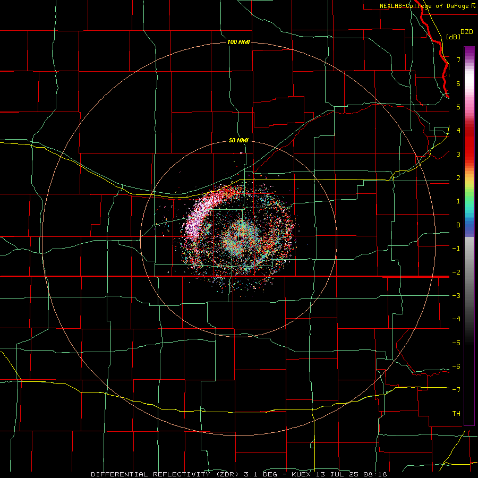Select the 2 value on color scale

(x=458, y=178)
